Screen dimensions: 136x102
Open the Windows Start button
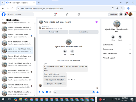tap(3, 99)
